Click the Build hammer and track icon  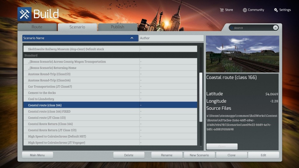(24, 14)
